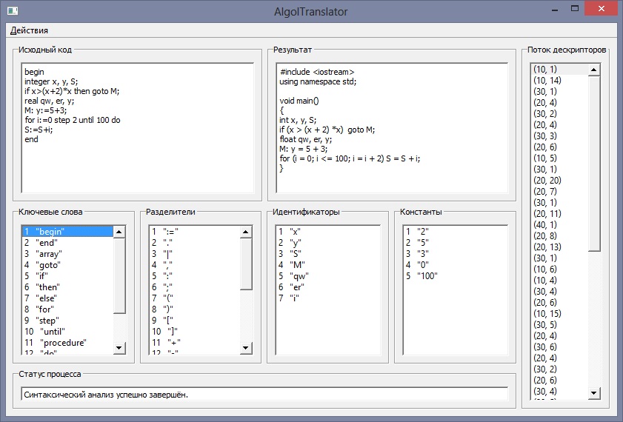The image size is (623, 422).
Task: Select separator 1 ":="
Action: point(195,232)
